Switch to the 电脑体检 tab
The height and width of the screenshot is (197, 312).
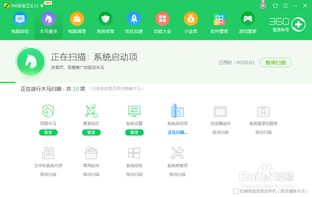[20, 19]
